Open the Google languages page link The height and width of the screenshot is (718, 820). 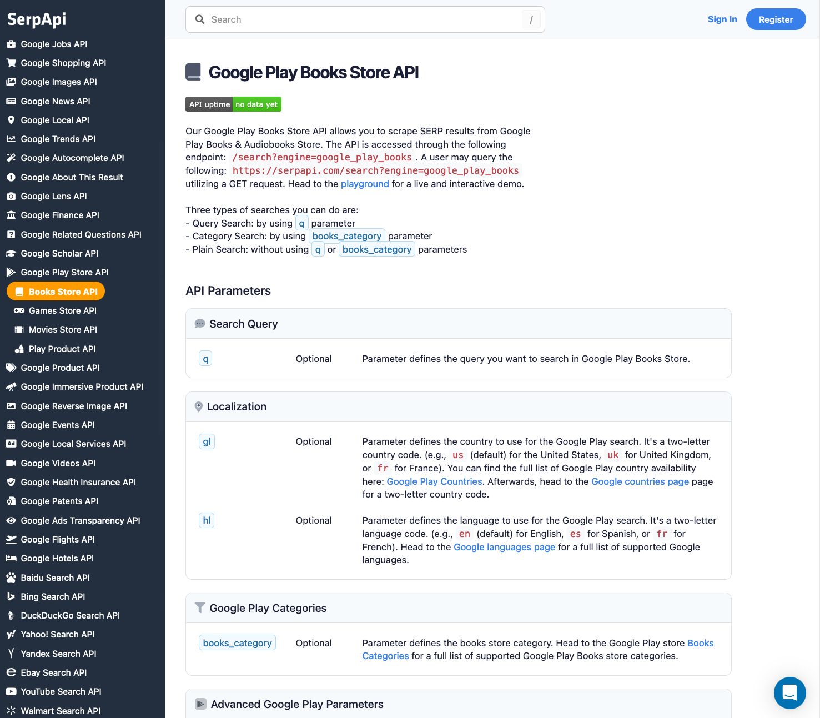504,547
